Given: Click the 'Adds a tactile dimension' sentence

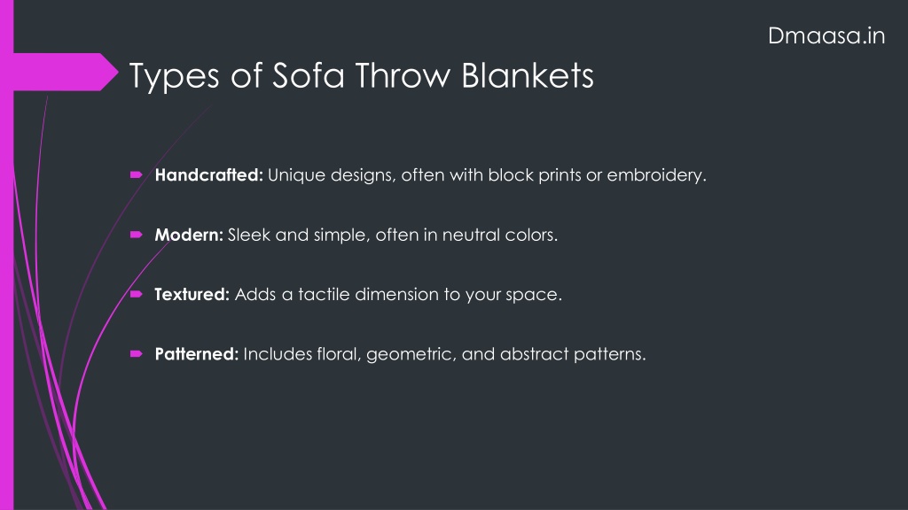Looking at the screenshot, I should [x=398, y=294].
